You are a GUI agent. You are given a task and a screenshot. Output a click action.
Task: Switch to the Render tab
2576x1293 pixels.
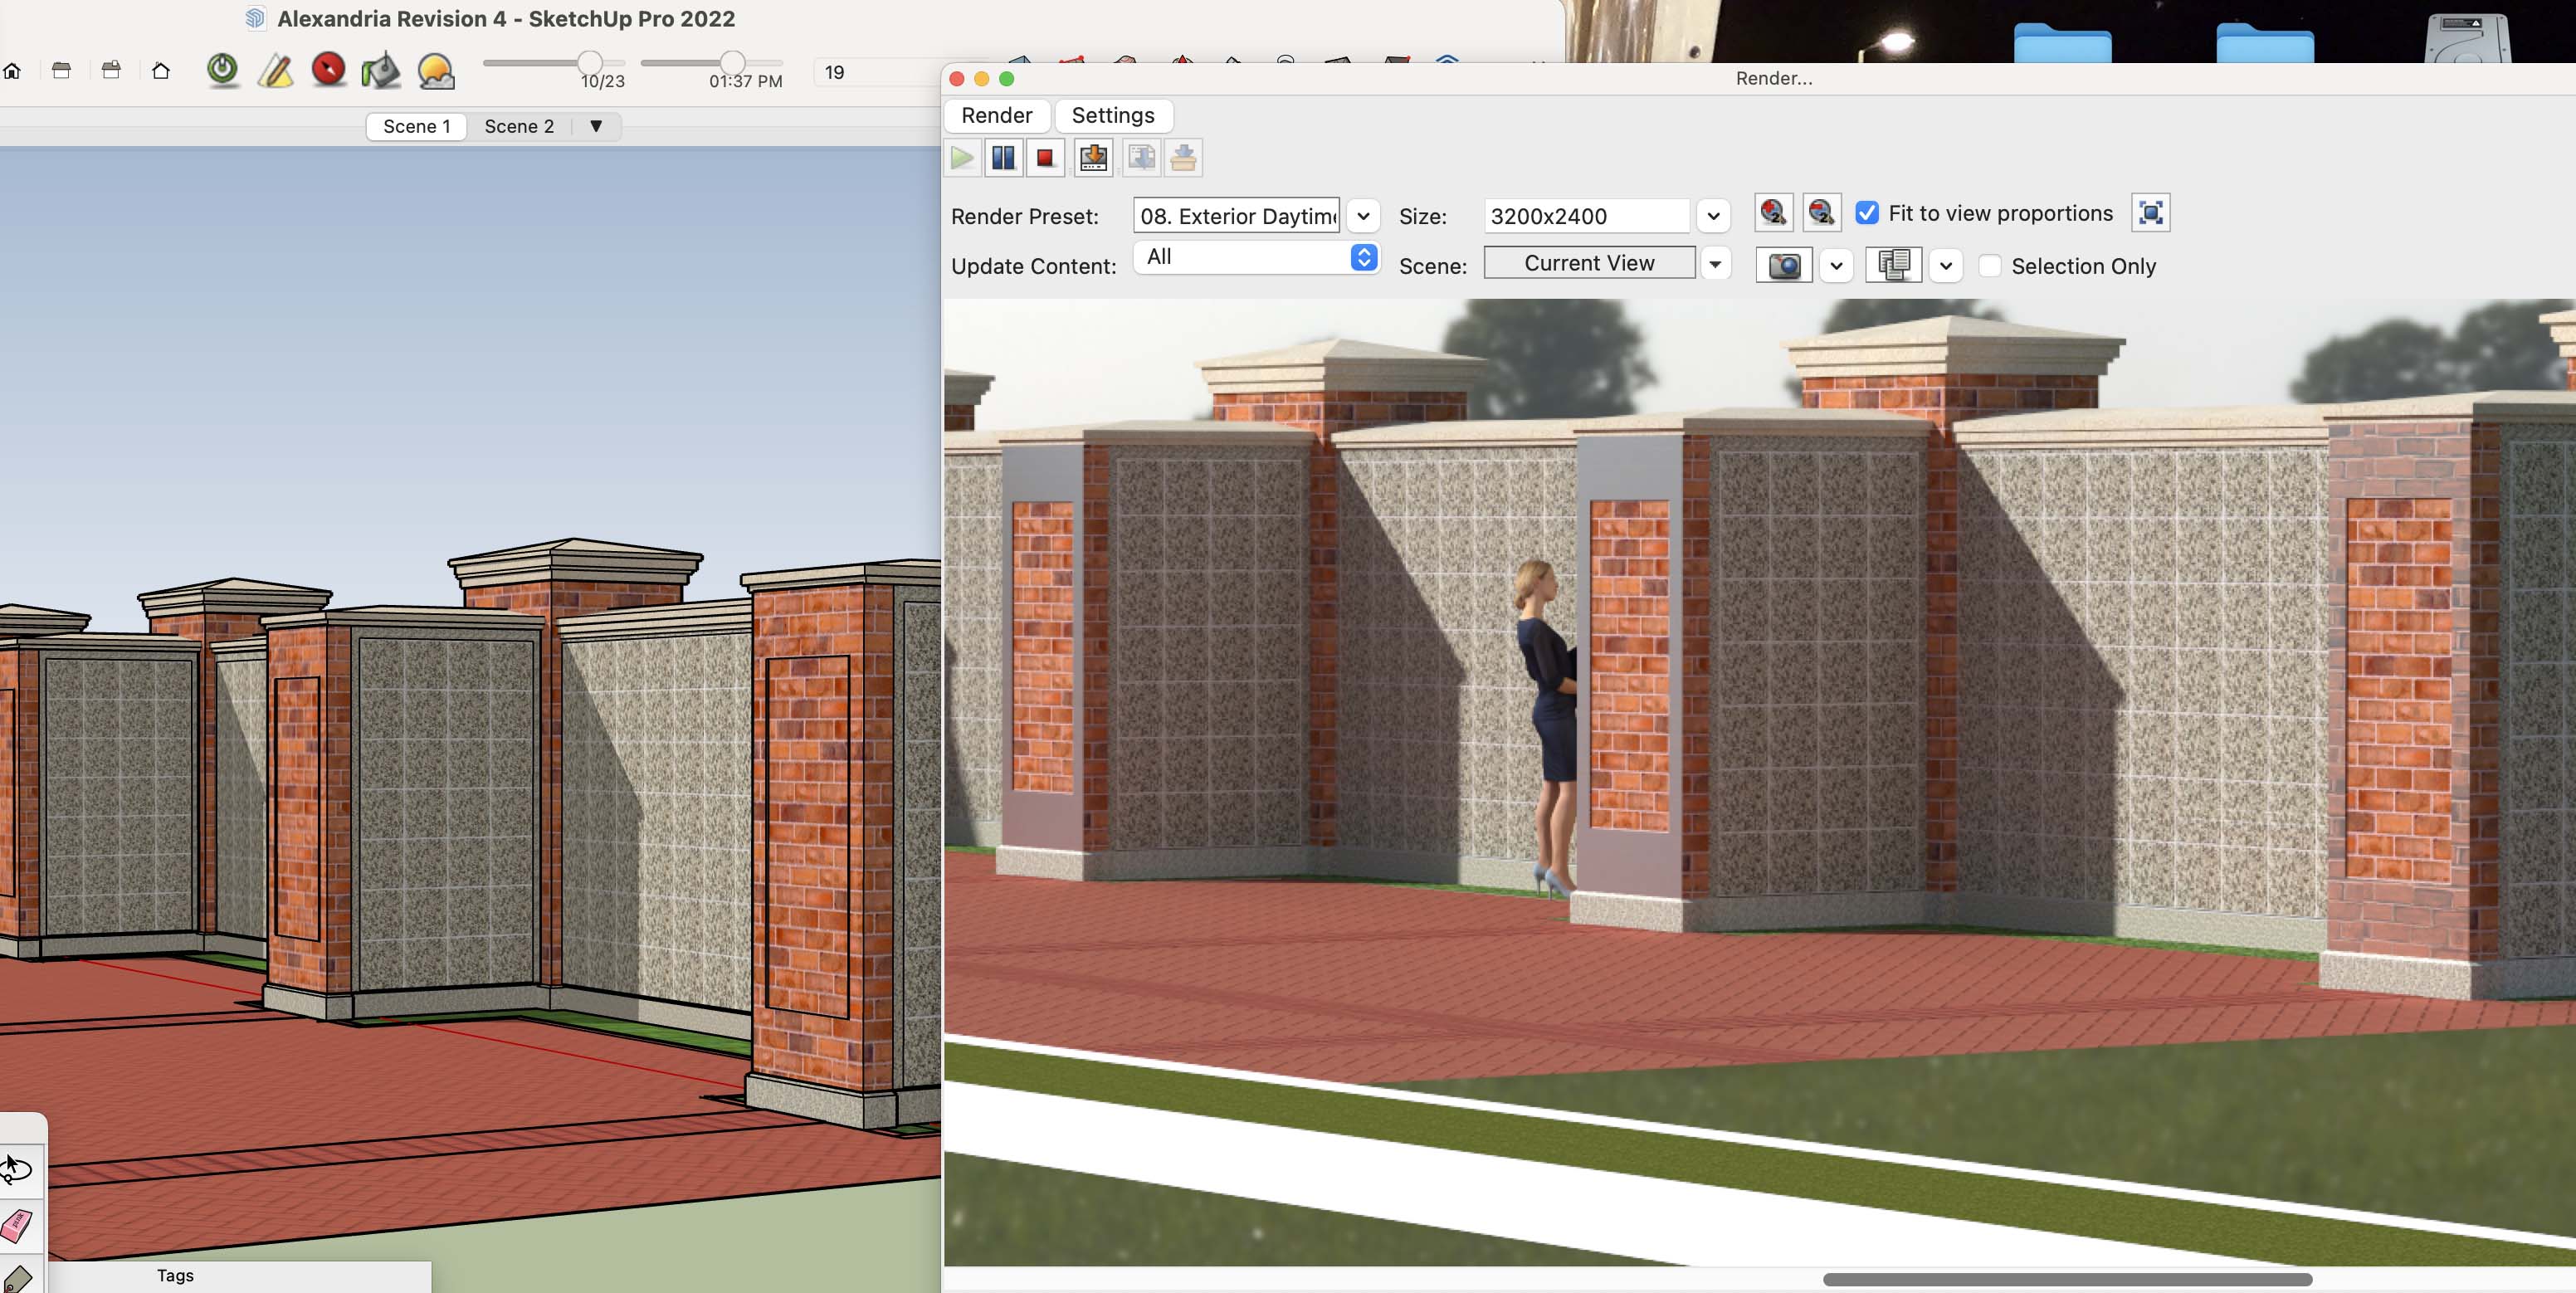coord(997,115)
